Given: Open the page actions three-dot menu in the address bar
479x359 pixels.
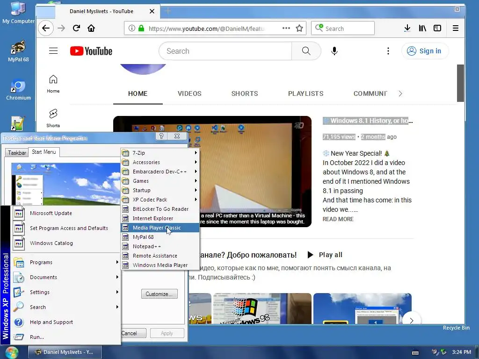Looking at the screenshot, I should (x=286, y=28).
